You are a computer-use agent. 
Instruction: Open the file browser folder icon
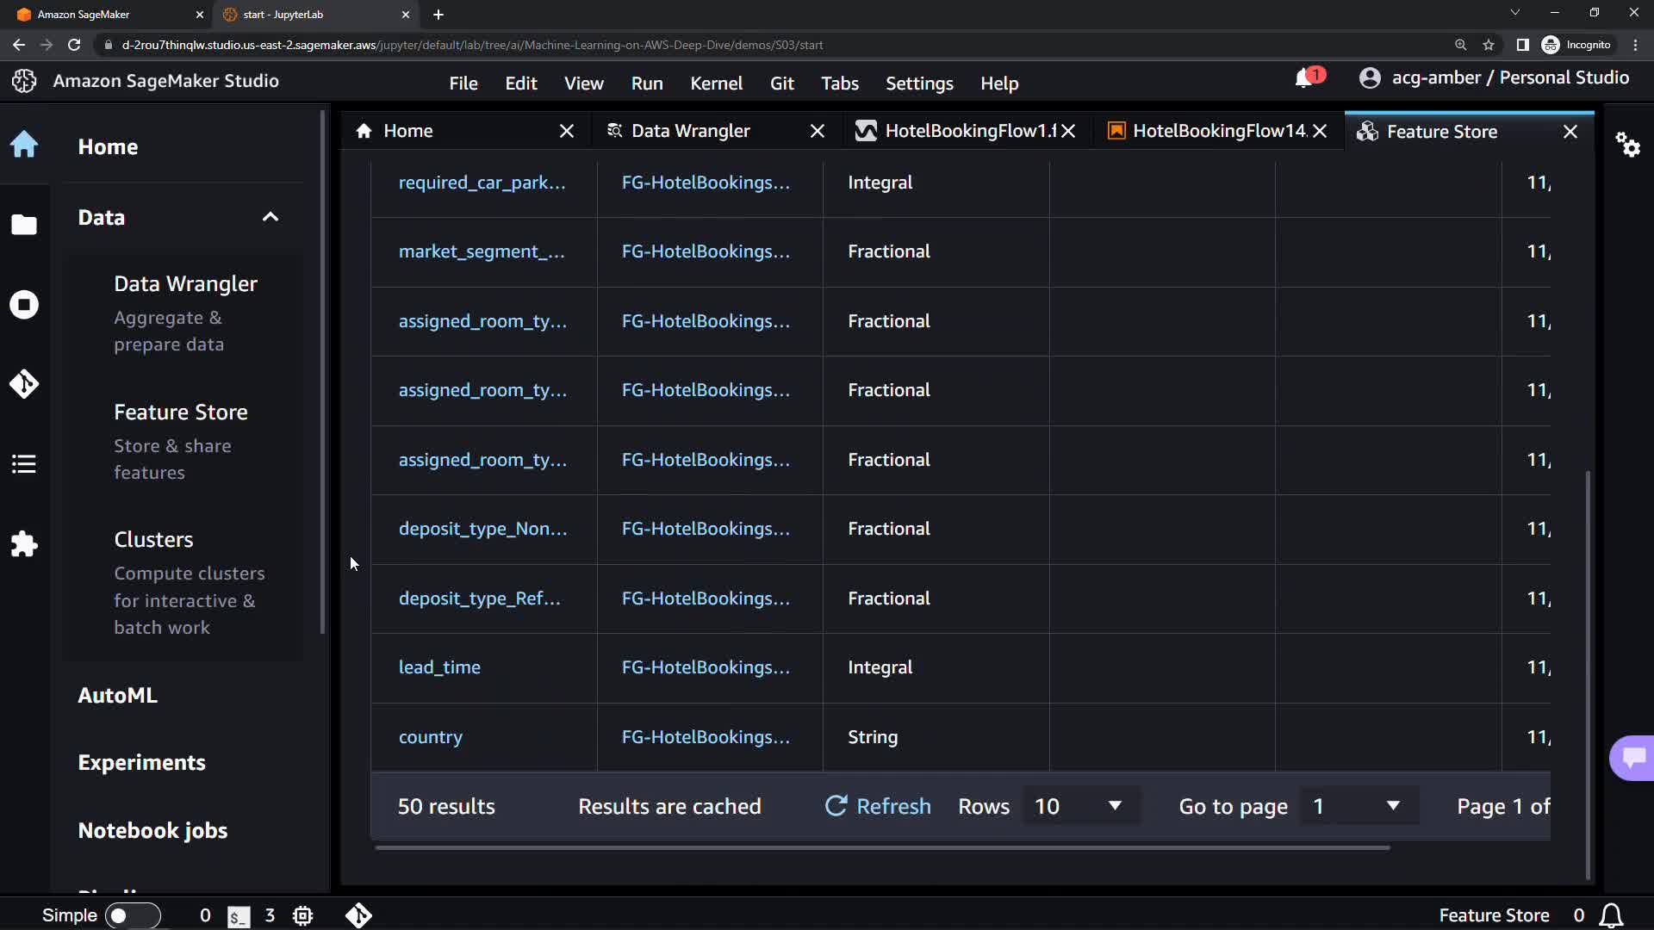(24, 225)
